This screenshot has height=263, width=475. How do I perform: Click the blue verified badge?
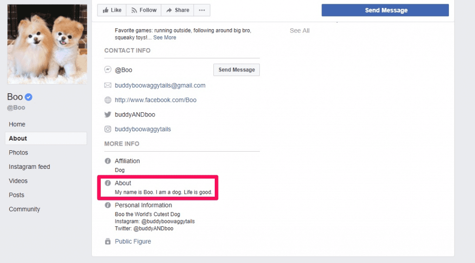pyautogui.click(x=28, y=97)
